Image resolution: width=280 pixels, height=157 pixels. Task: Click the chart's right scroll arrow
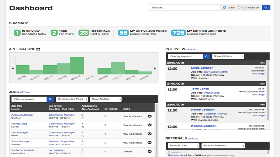click(x=155, y=68)
